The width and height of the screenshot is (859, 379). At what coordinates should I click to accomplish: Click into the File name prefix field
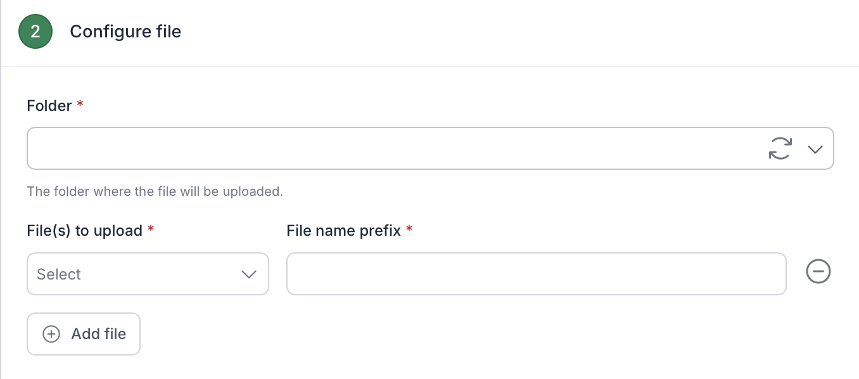click(x=536, y=274)
